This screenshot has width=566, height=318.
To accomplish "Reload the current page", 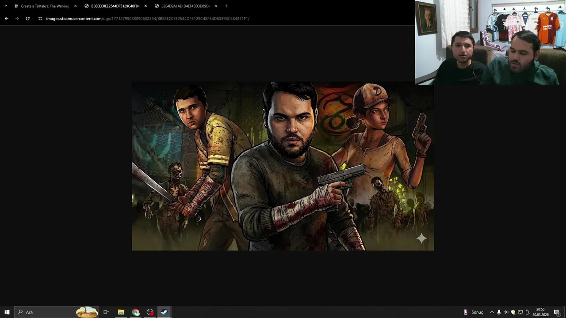I will coord(27,19).
